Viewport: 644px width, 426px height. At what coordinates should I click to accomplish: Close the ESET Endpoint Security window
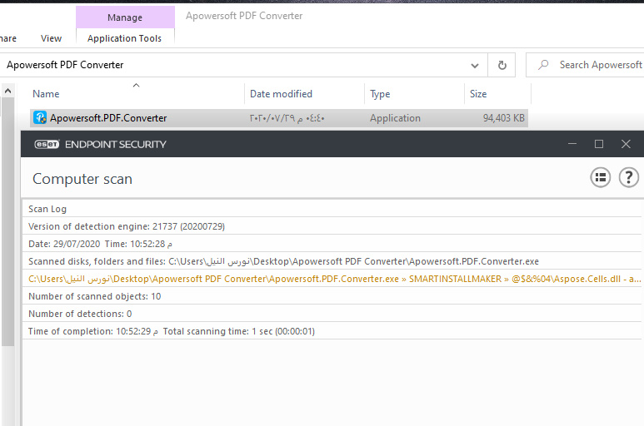pyautogui.click(x=626, y=144)
